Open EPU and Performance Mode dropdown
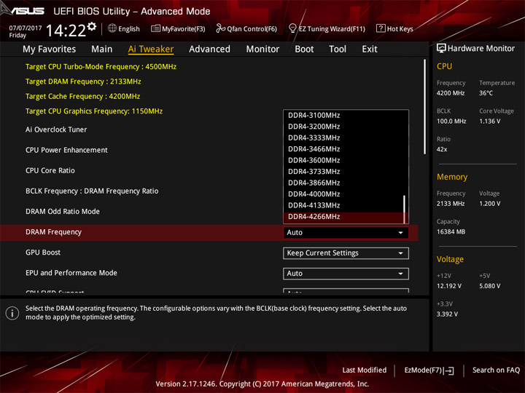 (x=346, y=274)
